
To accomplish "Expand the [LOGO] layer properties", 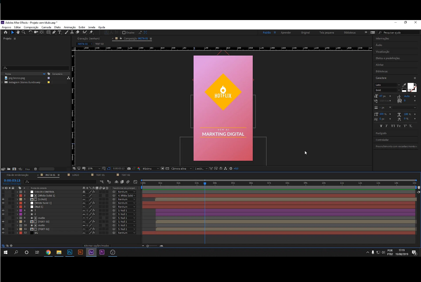I will coord(17,200).
